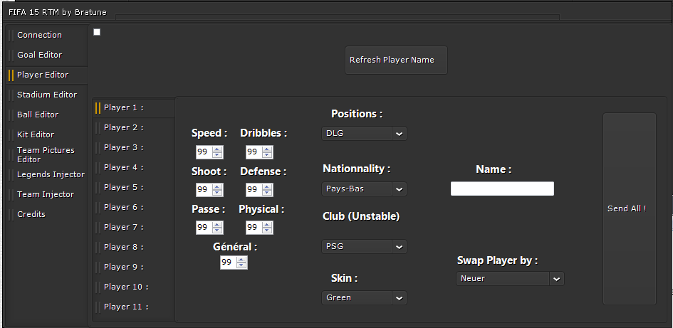The width and height of the screenshot is (673, 328).
Task: Decrease the Général value with down arrow
Action: click(242, 265)
